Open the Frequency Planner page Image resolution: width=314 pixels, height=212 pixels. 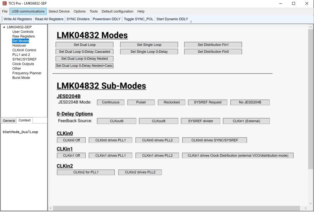27,73
